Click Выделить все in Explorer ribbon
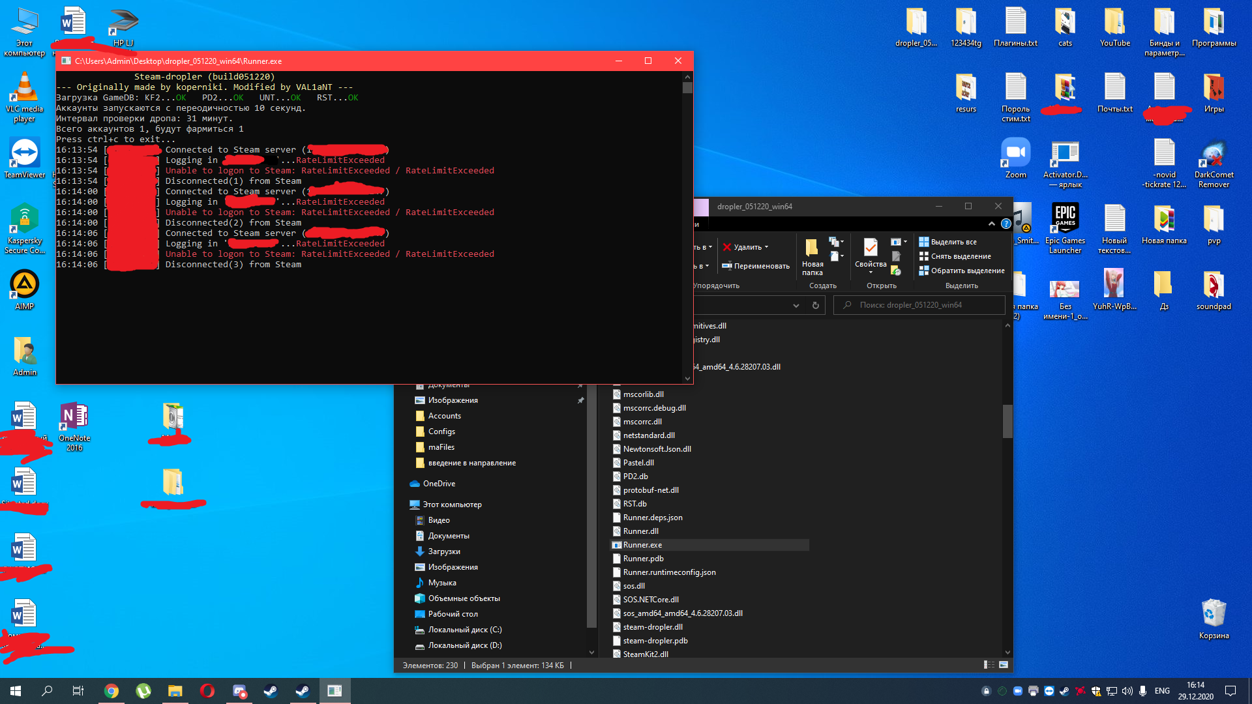1252x704 pixels. pyautogui.click(x=947, y=242)
